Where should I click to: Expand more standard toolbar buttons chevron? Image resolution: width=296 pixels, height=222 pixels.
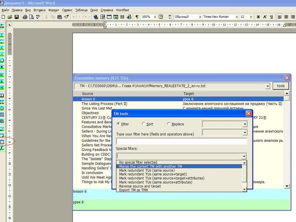(x=170, y=17)
